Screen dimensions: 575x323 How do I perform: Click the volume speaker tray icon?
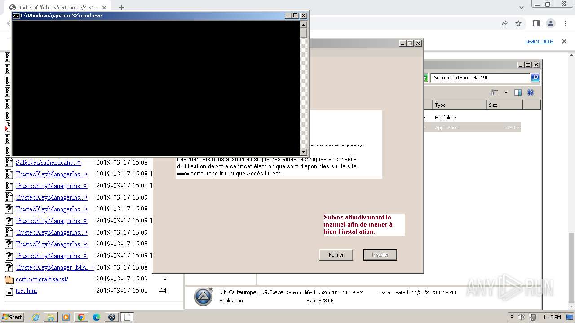(521, 317)
